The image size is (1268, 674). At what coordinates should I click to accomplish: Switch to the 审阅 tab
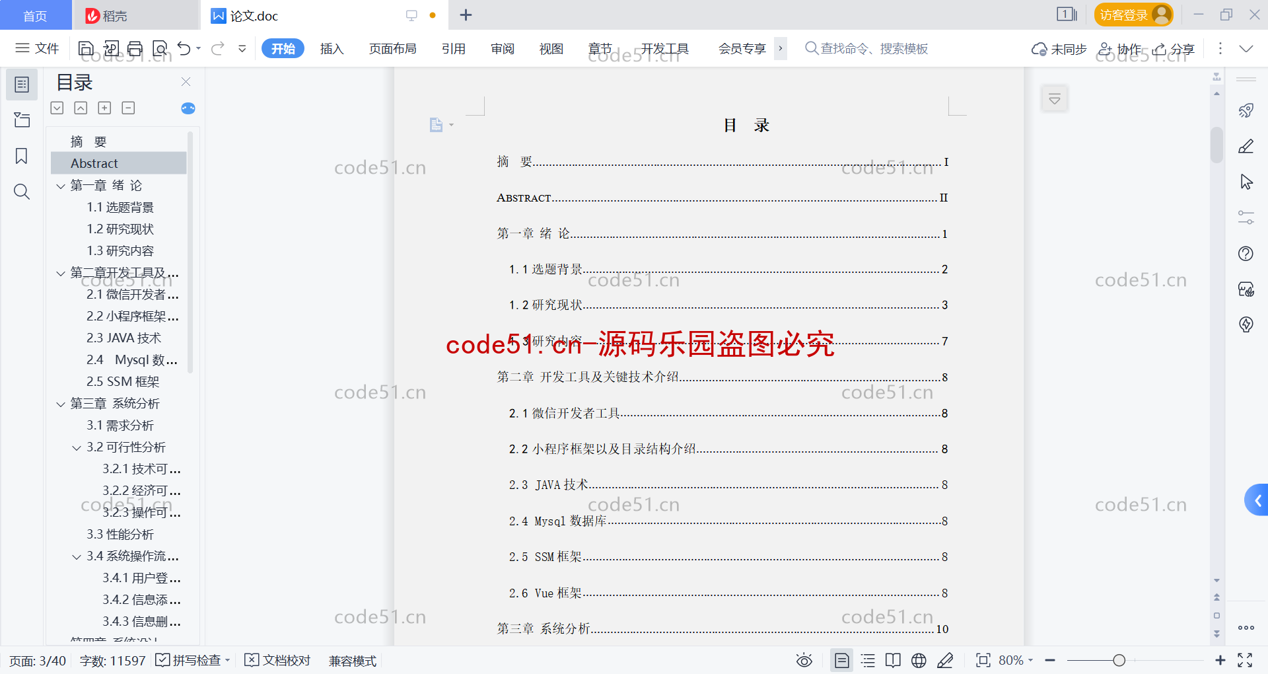[502, 48]
